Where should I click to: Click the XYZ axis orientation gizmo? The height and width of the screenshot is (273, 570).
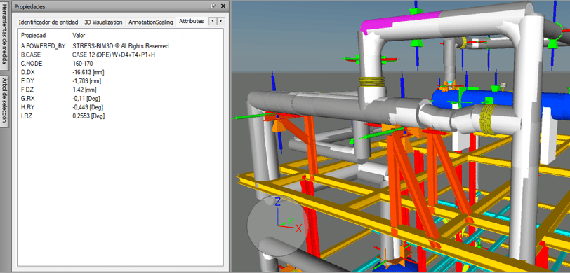pyautogui.click(x=278, y=225)
